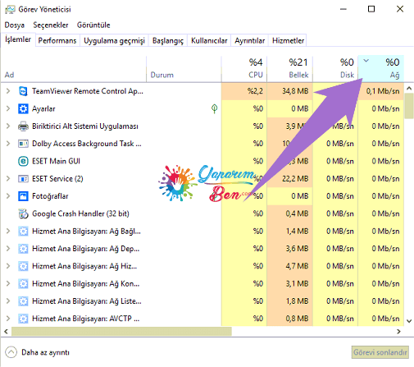Minimize the Görev Yöneticisi window
414x367 pixels.
(343, 9)
